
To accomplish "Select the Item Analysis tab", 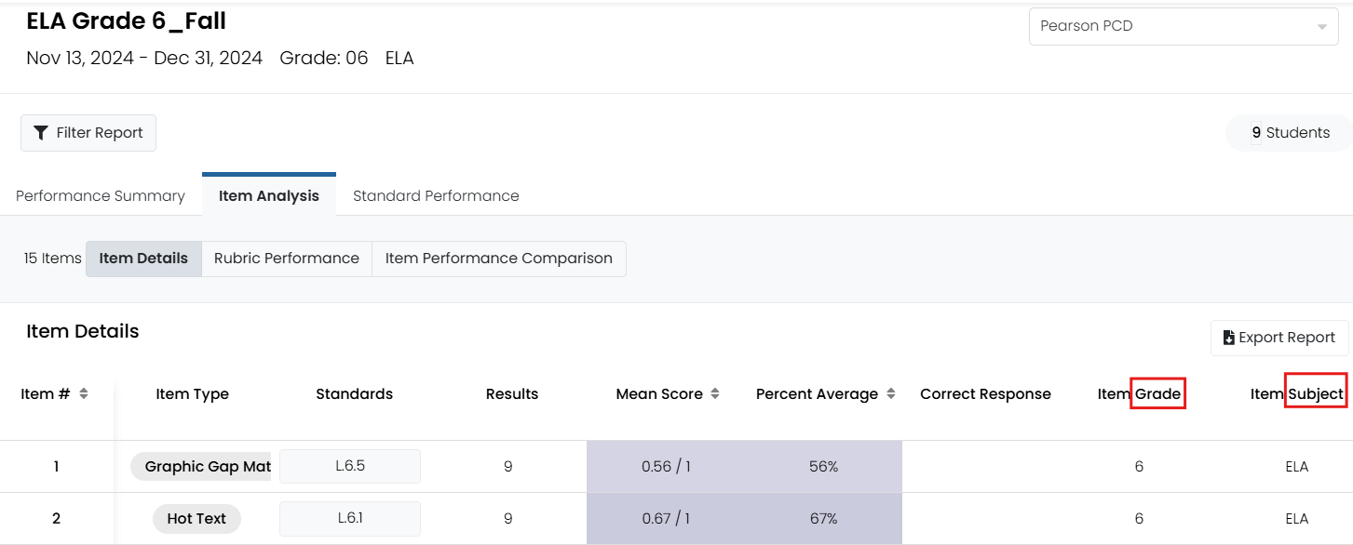I will 269,195.
